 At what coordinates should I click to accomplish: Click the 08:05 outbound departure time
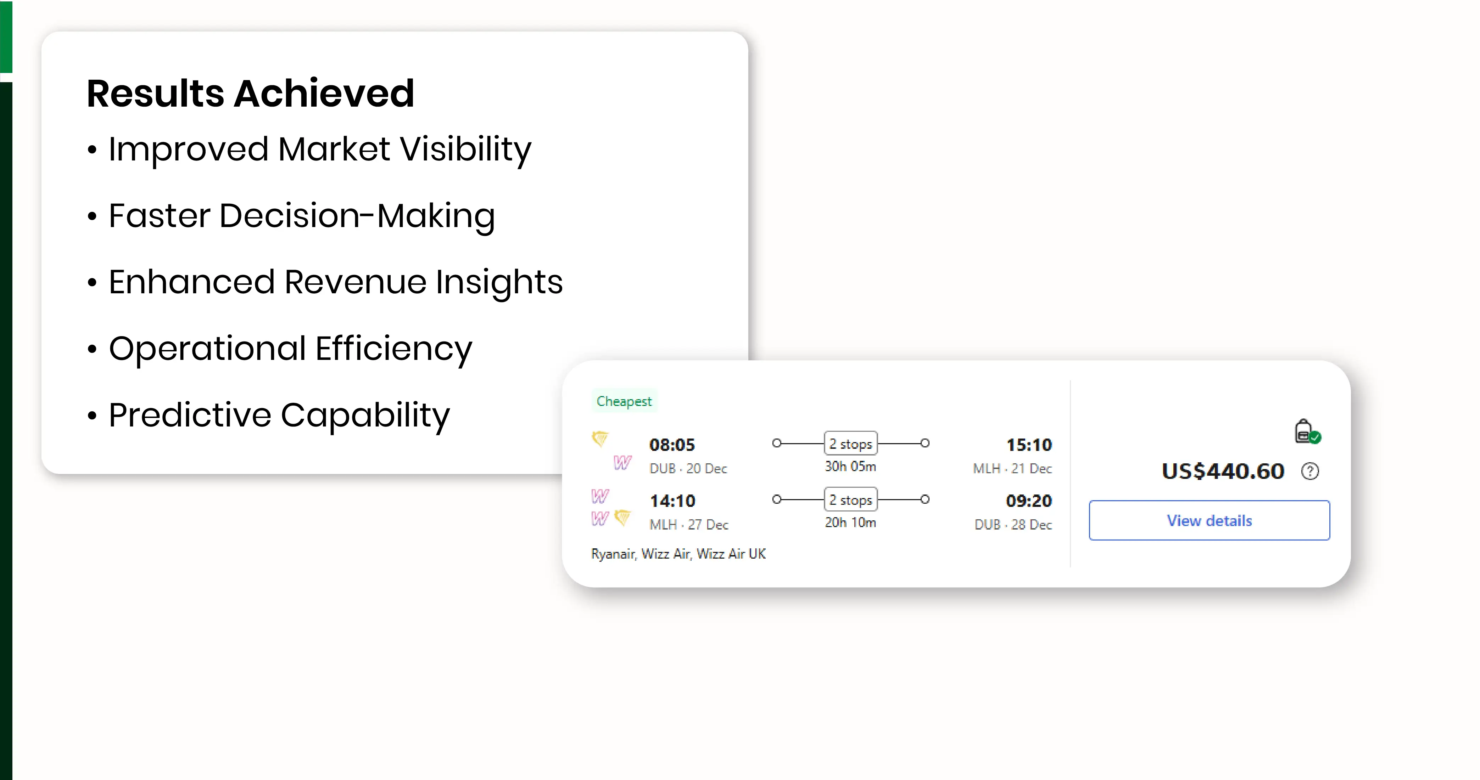click(x=672, y=445)
